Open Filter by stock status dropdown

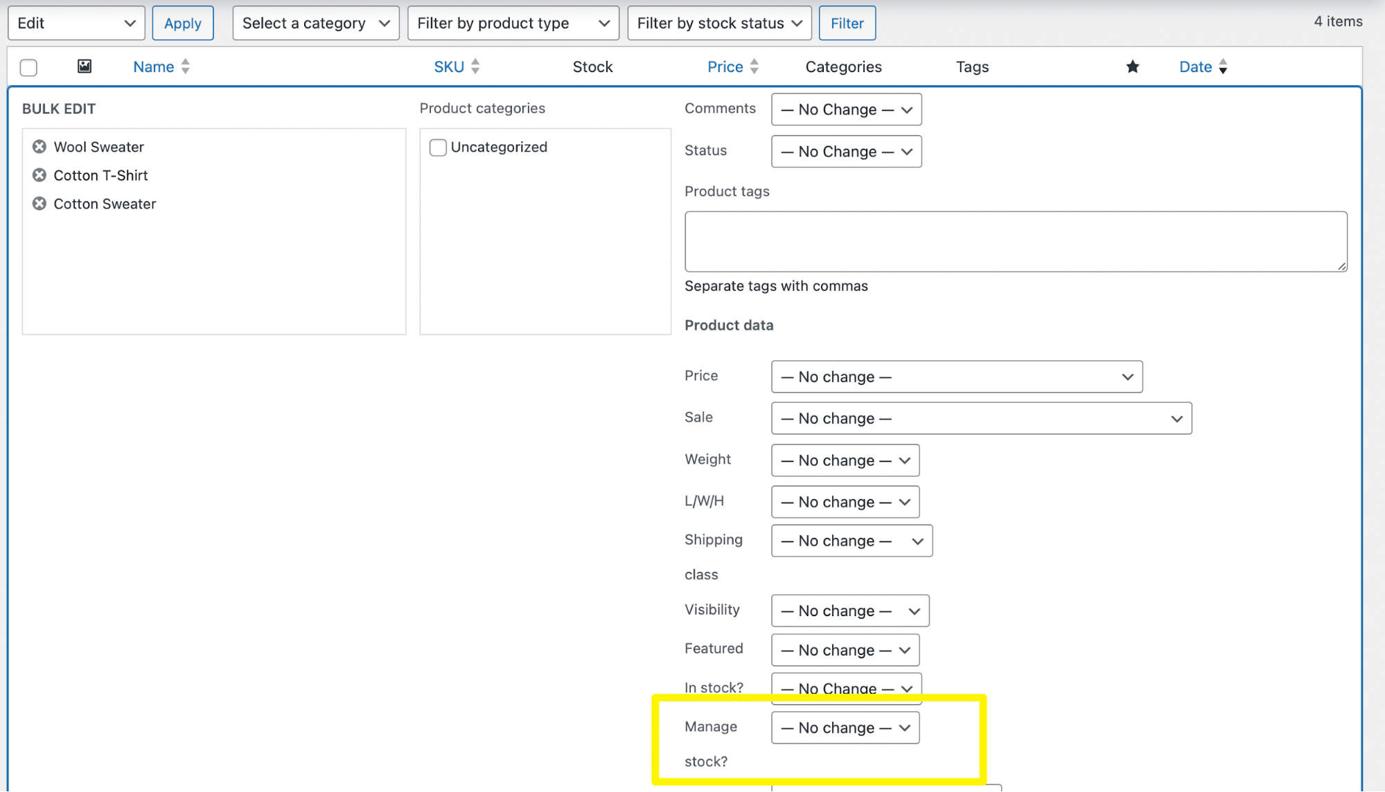tap(719, 24)
